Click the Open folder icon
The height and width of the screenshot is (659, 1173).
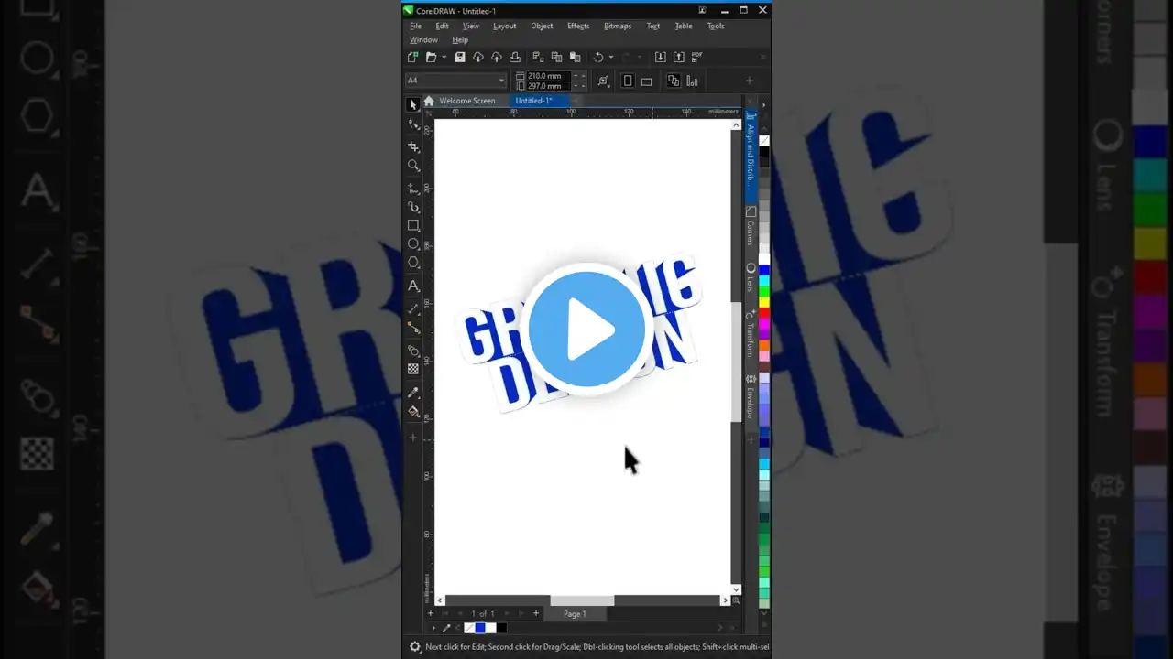pos(431,57)
